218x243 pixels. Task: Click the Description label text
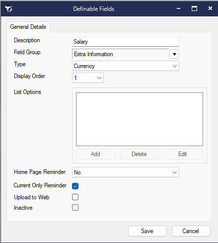click(x=27, y=40)
